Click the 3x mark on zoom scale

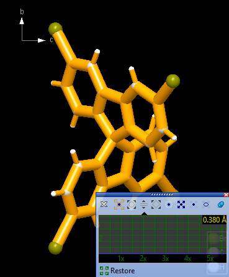click(x=166, y=258)
